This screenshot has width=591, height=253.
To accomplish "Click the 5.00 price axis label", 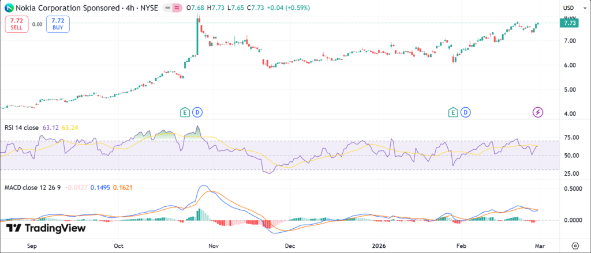I will click(568, 89).
